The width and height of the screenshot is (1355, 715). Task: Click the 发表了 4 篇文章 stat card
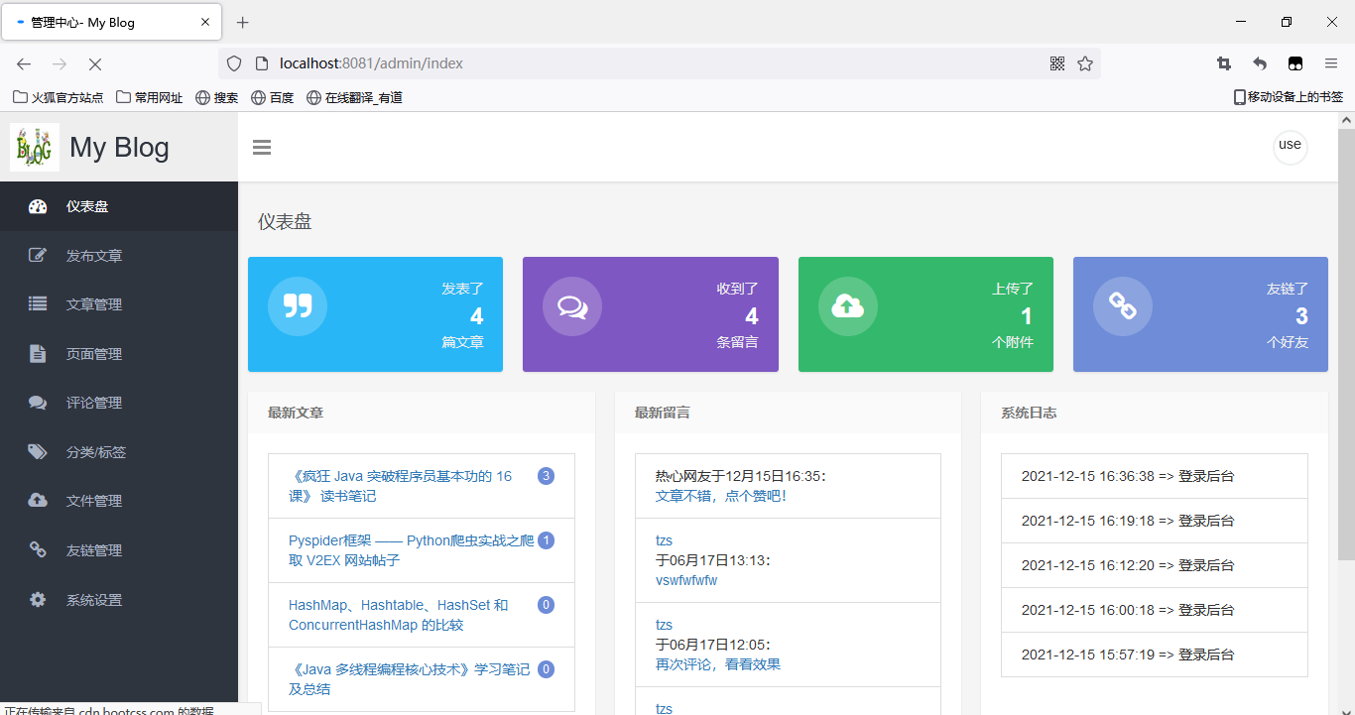(375, 314)
